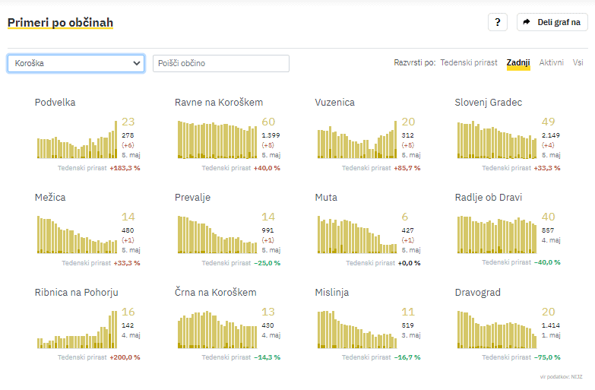The height and width of the screenshot is (390, 595).
Task: Click the Prevalje municipality title
Action: [192, 198]
